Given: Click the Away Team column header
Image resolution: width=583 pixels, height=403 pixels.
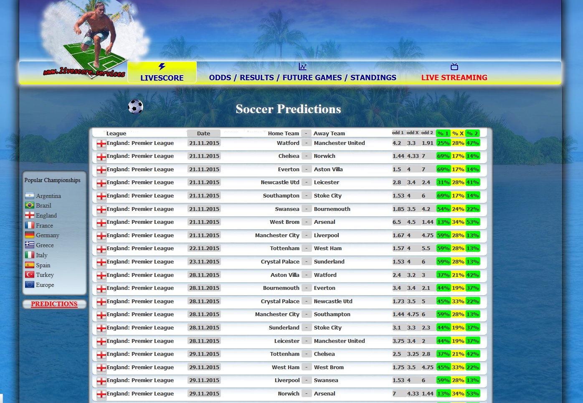Looking at the screenshot, I should pos(330,134).
